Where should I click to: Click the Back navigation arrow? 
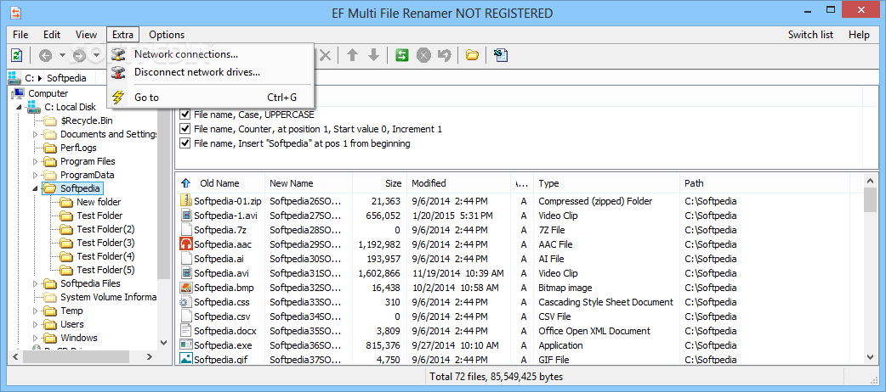click(x=45, y=55)
